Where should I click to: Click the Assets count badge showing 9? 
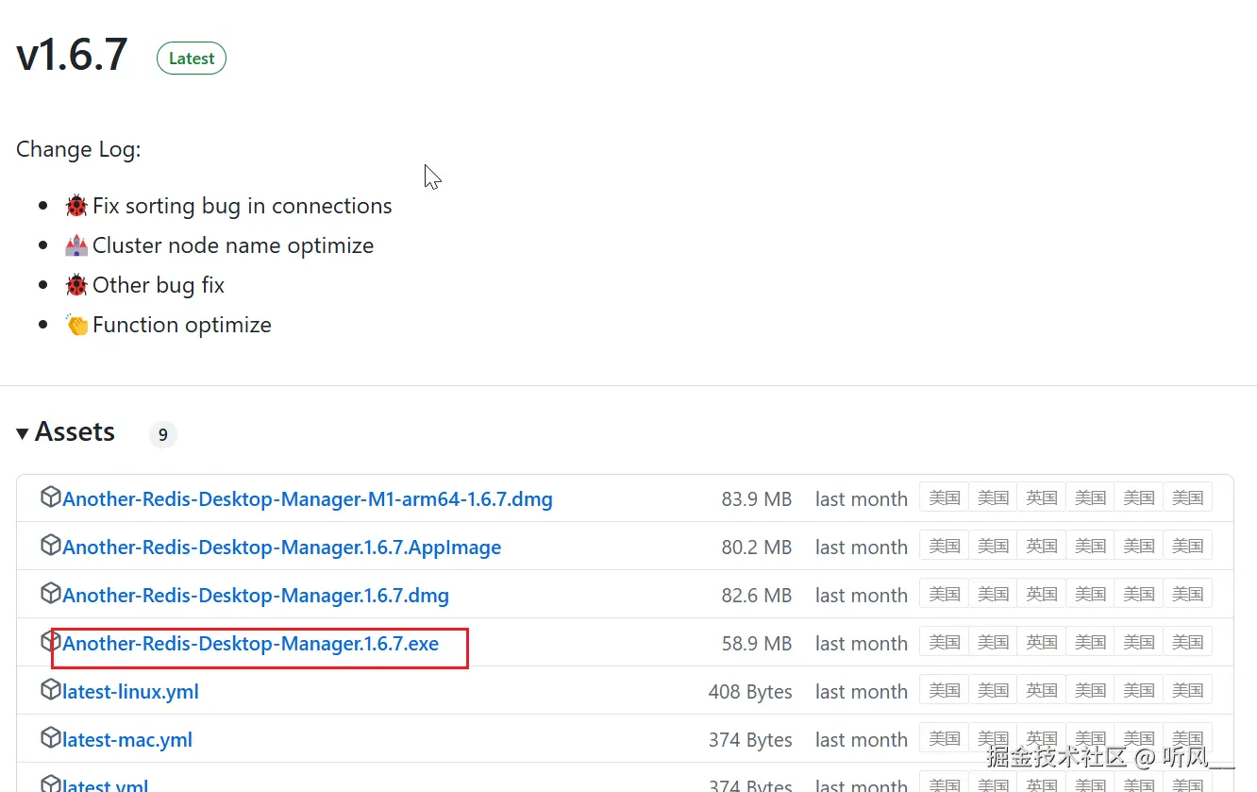tap(163, 434)
